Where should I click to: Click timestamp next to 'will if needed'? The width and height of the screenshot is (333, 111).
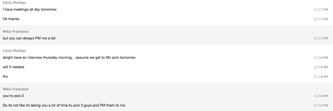tap(321, 67)
